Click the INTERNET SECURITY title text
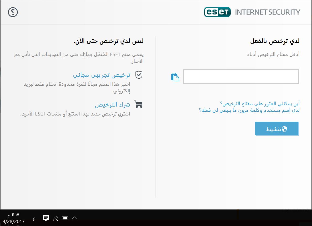Screen dimensions: 312x226 [268, 12]
